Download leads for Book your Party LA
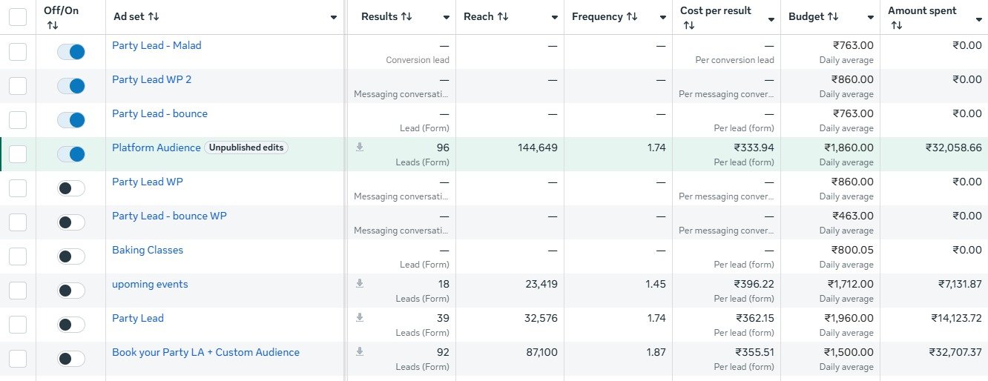 tap(360, 352)
